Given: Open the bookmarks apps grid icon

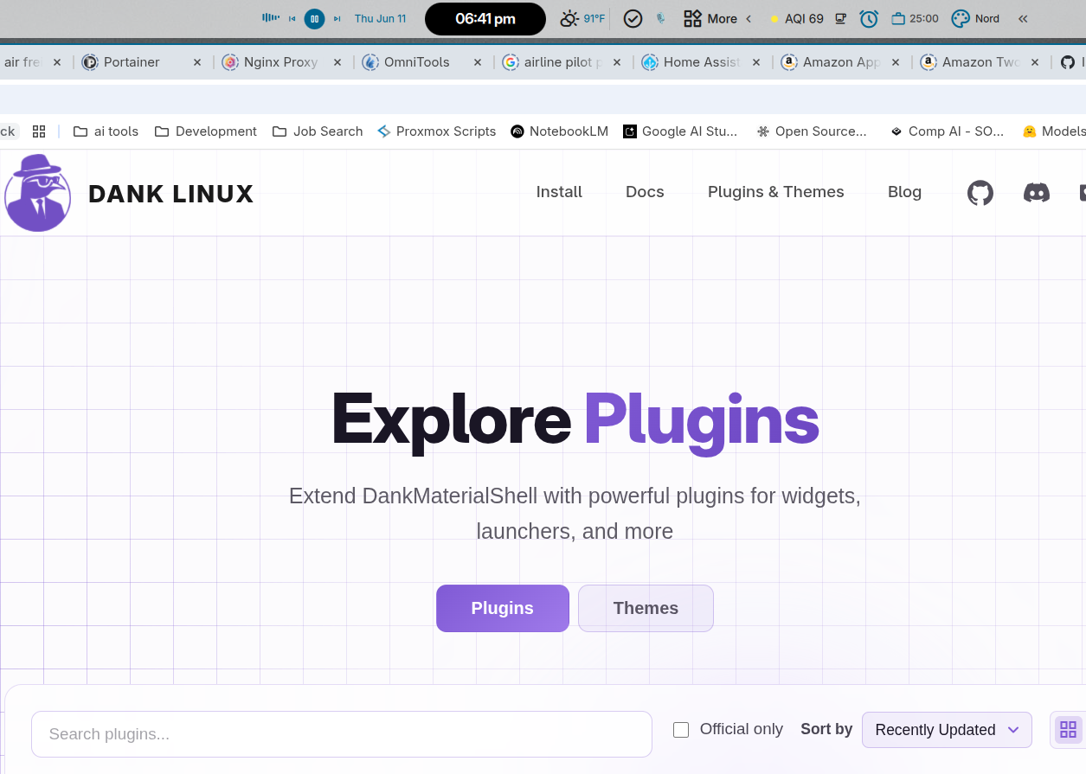Looking at the screenshot, I should pos(39,131).
